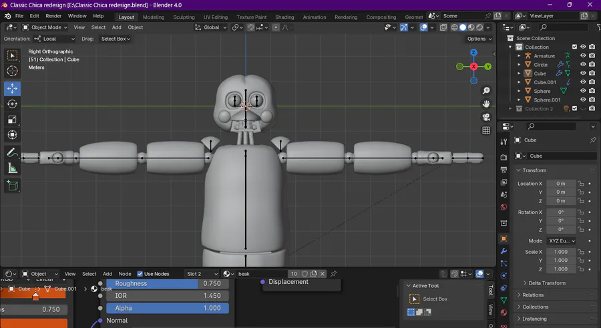Open the Edit menu

[x=34, y=16]
